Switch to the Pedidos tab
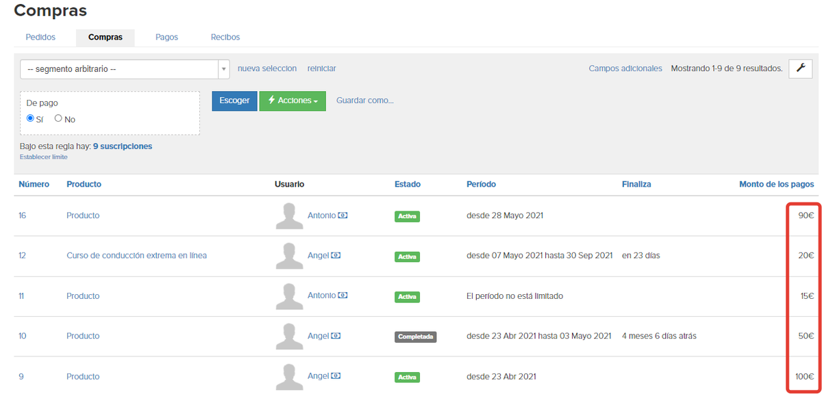 [x=40, y=37]
